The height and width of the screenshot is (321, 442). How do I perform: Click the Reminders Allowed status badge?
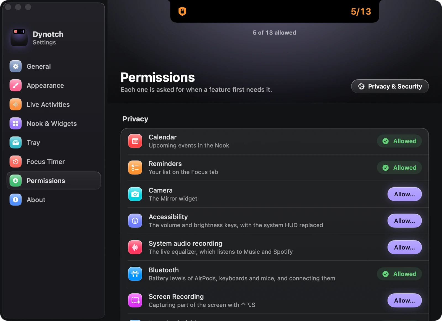pos(399,168)
